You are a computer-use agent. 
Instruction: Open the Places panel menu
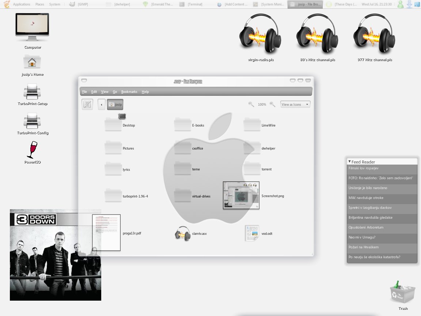[40, 4]
